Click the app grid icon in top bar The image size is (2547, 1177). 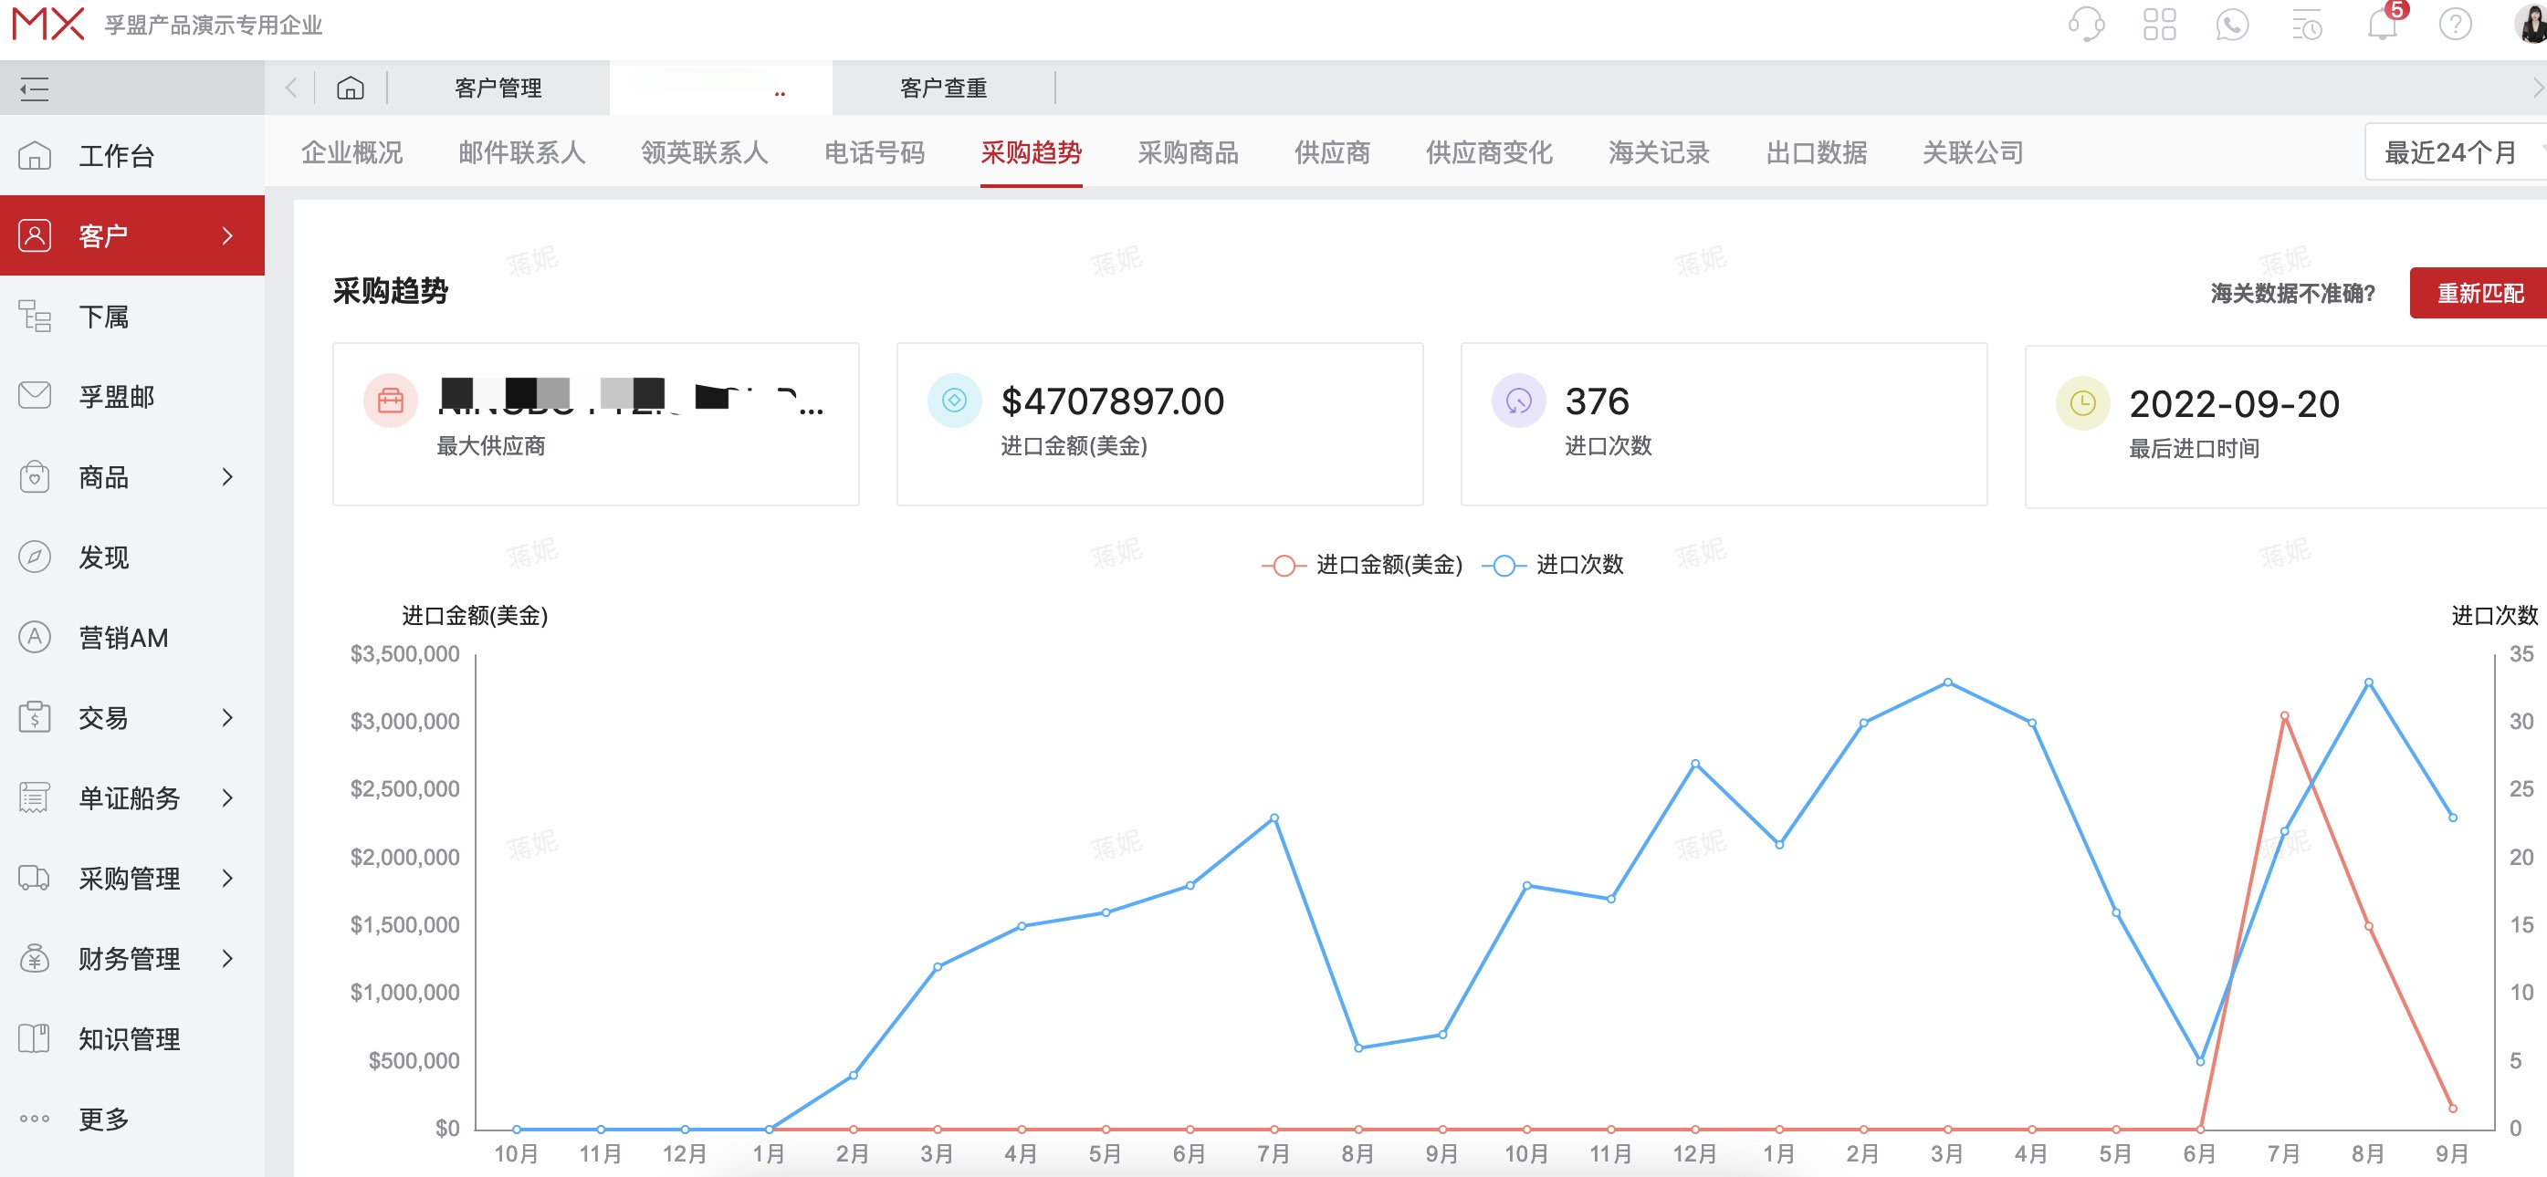coord(2161,25)
